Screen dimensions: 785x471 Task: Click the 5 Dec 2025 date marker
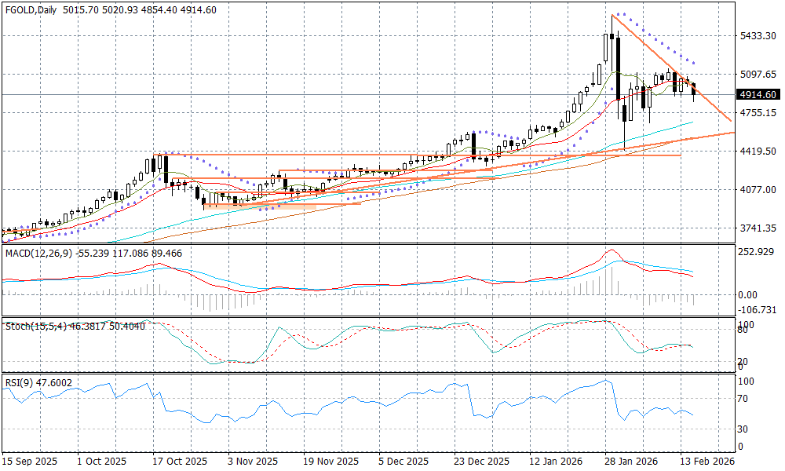pyautogui.click(x=403, y=462)
